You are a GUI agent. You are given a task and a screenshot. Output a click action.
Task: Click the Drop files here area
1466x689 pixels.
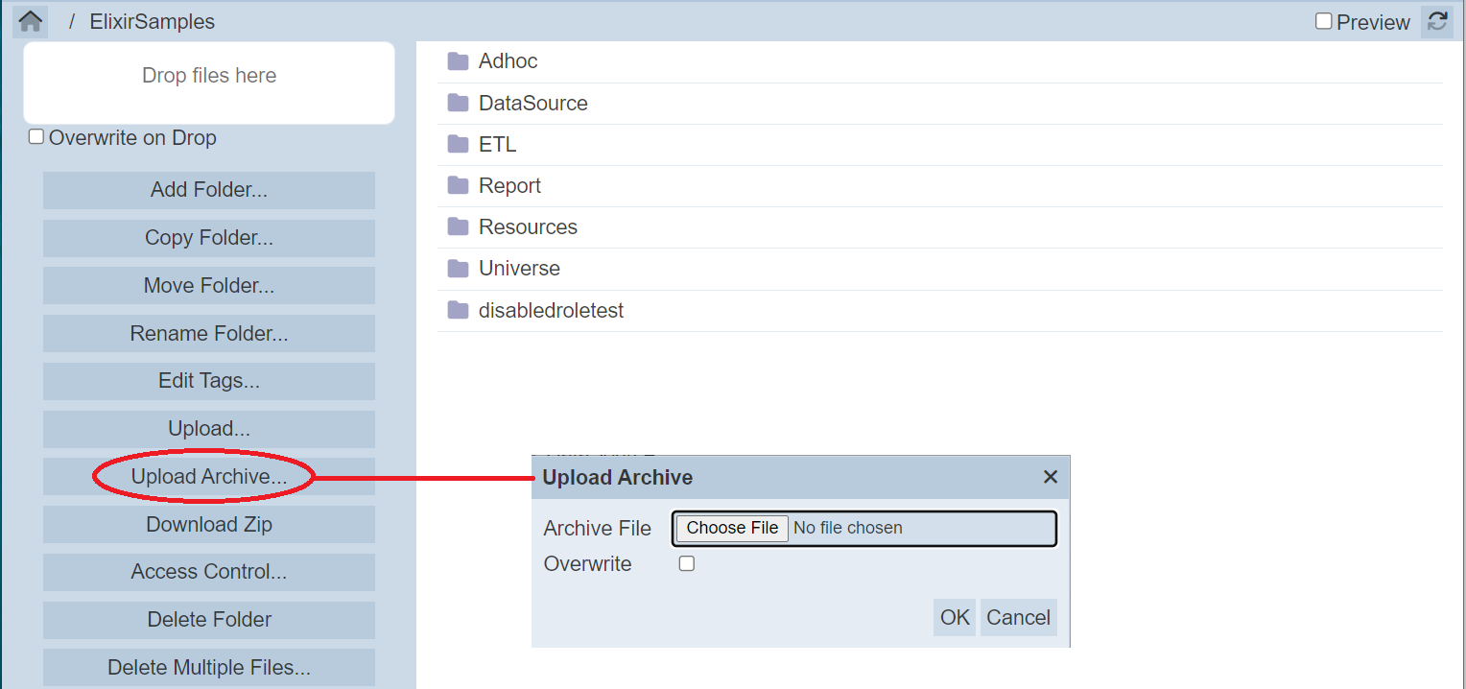(x=209, y=83)
